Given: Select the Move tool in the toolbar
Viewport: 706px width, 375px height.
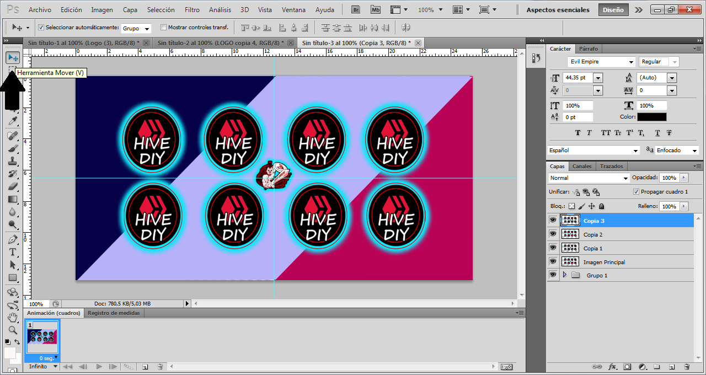Looking at the screenshot, I should (13, 57).
